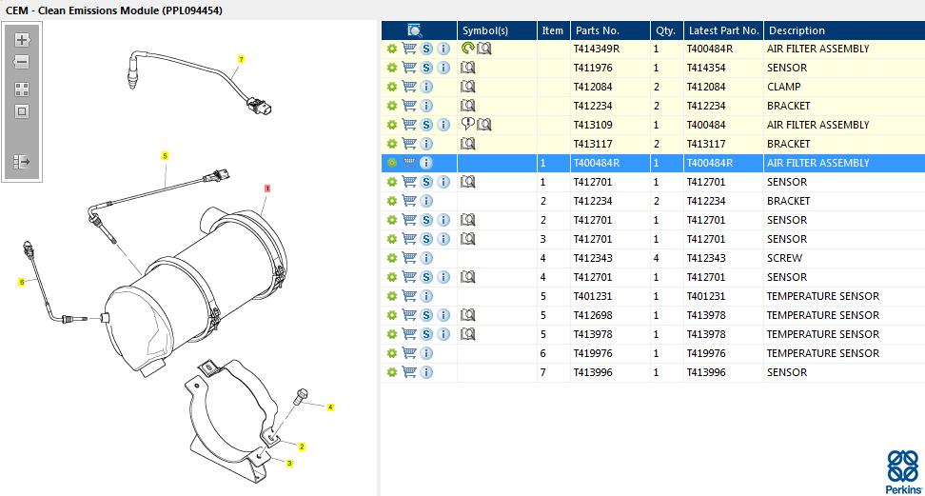Screen dimensions: 925x496
Task: Click the export list arrow icon
Action: click(x=22, y=162)
